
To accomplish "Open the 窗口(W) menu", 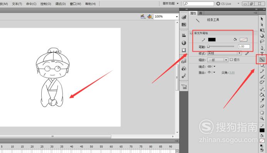I will (76, 4).
